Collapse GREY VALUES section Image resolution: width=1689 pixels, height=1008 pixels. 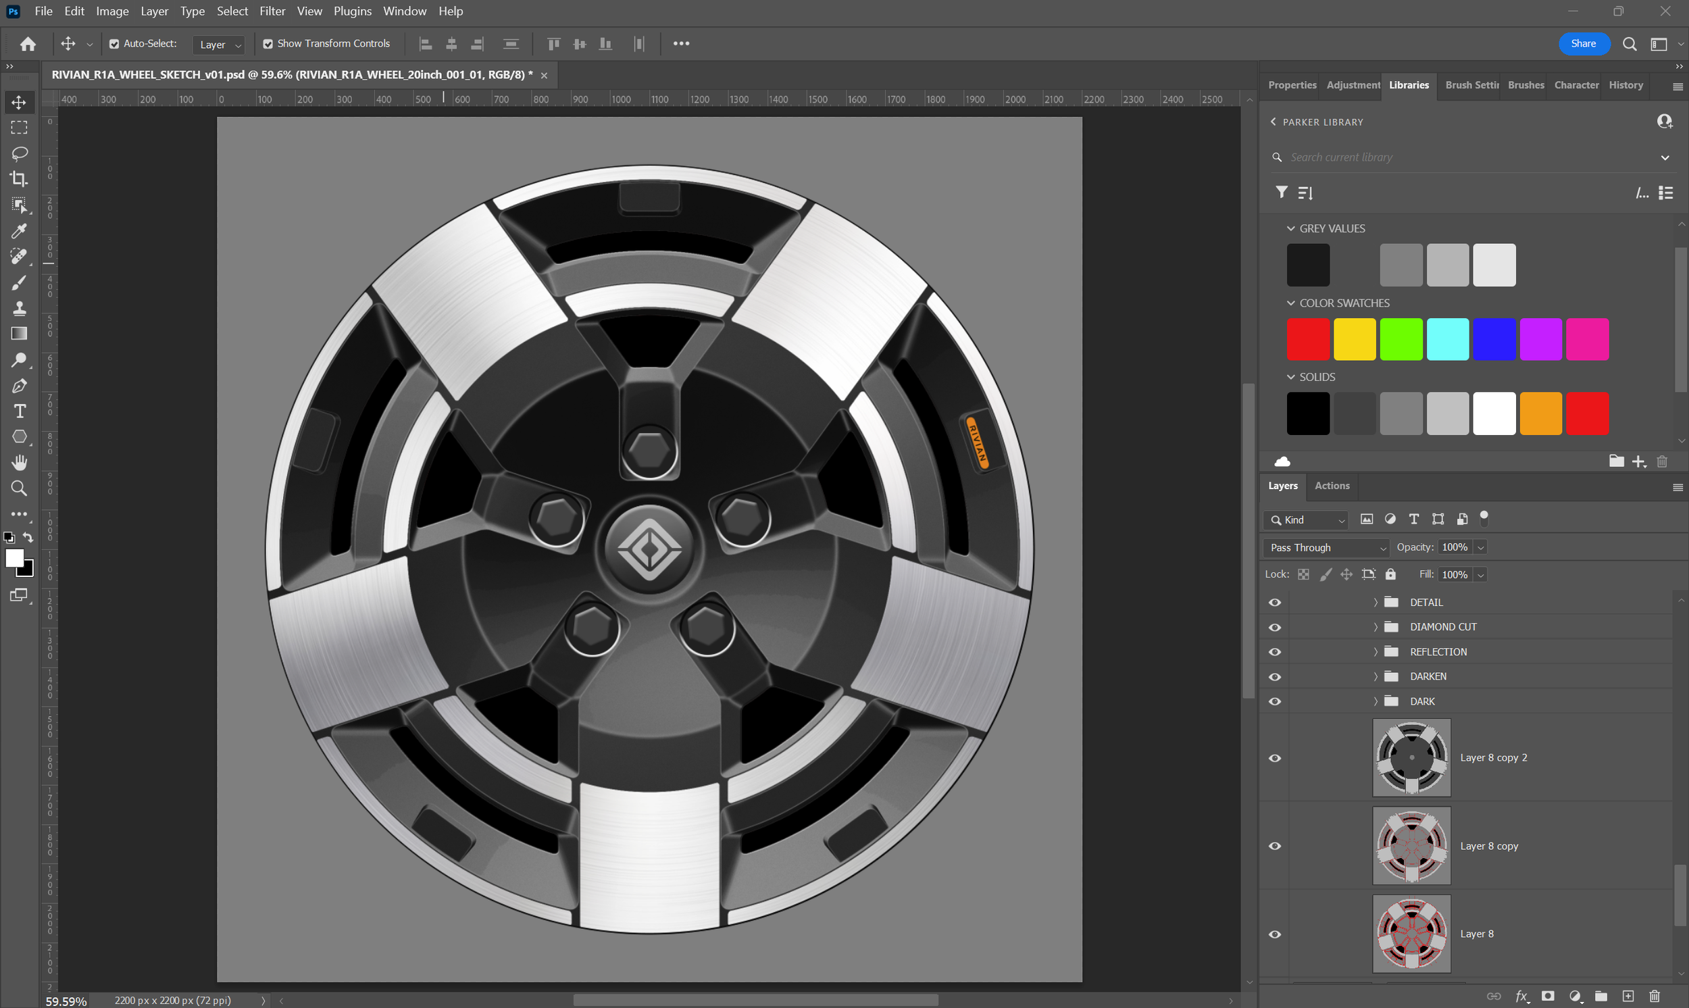tap(1290, 229)
